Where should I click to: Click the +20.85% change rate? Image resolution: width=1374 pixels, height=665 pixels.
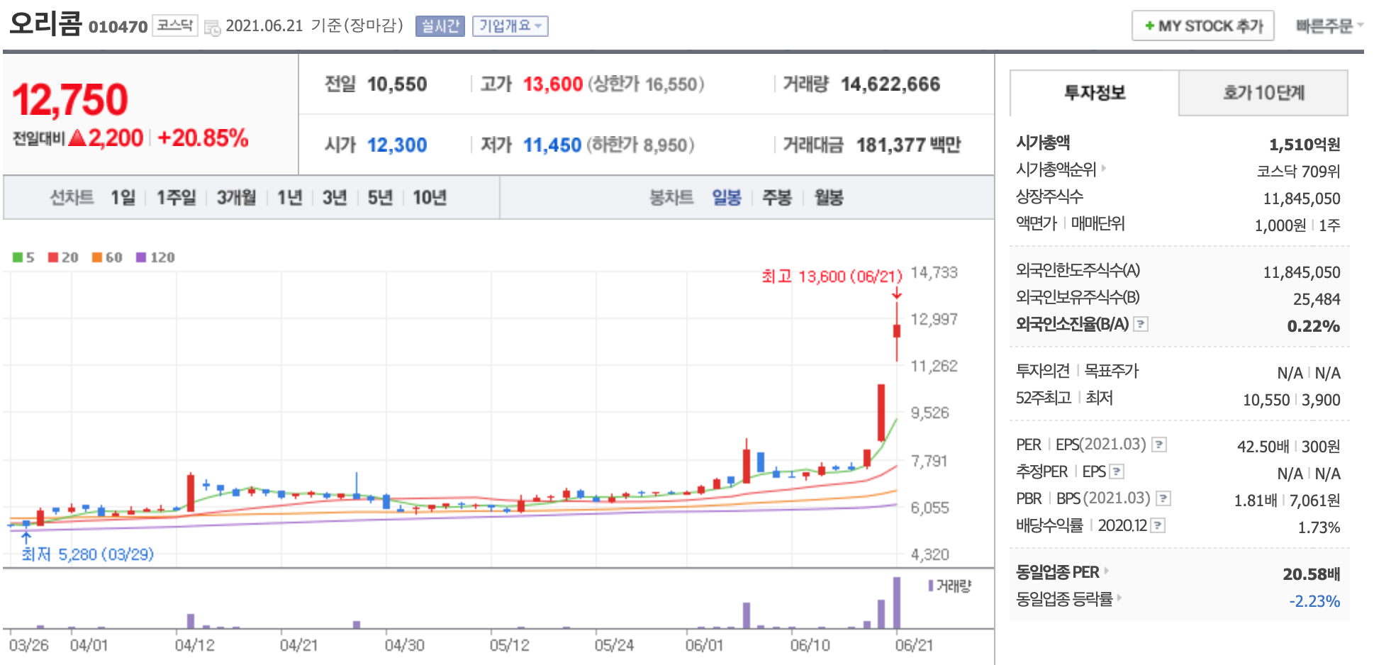[x=203, y=138]
